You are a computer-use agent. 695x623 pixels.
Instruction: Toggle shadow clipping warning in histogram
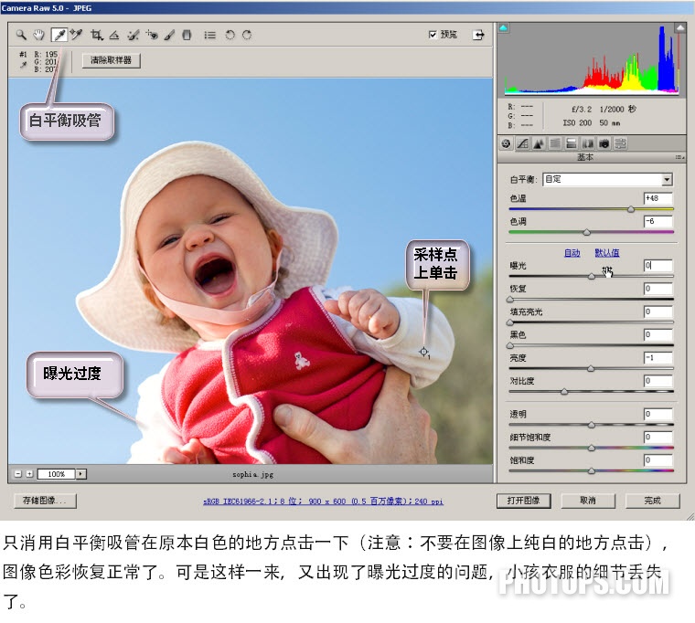[x=503, y=28]
